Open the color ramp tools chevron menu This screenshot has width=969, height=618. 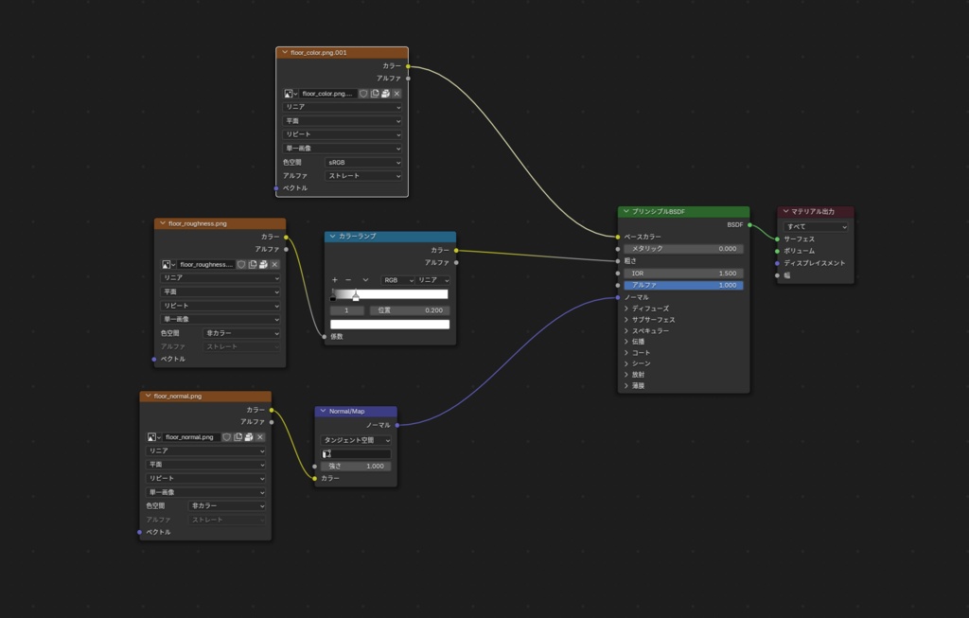point(365,280)
